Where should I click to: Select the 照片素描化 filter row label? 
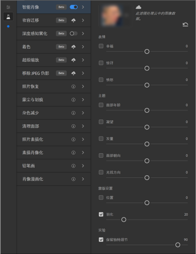tap(33, 140)
